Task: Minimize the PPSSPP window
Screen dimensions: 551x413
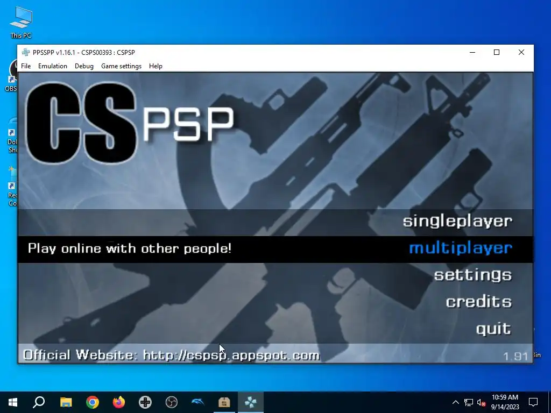Action: pos(472,52)
